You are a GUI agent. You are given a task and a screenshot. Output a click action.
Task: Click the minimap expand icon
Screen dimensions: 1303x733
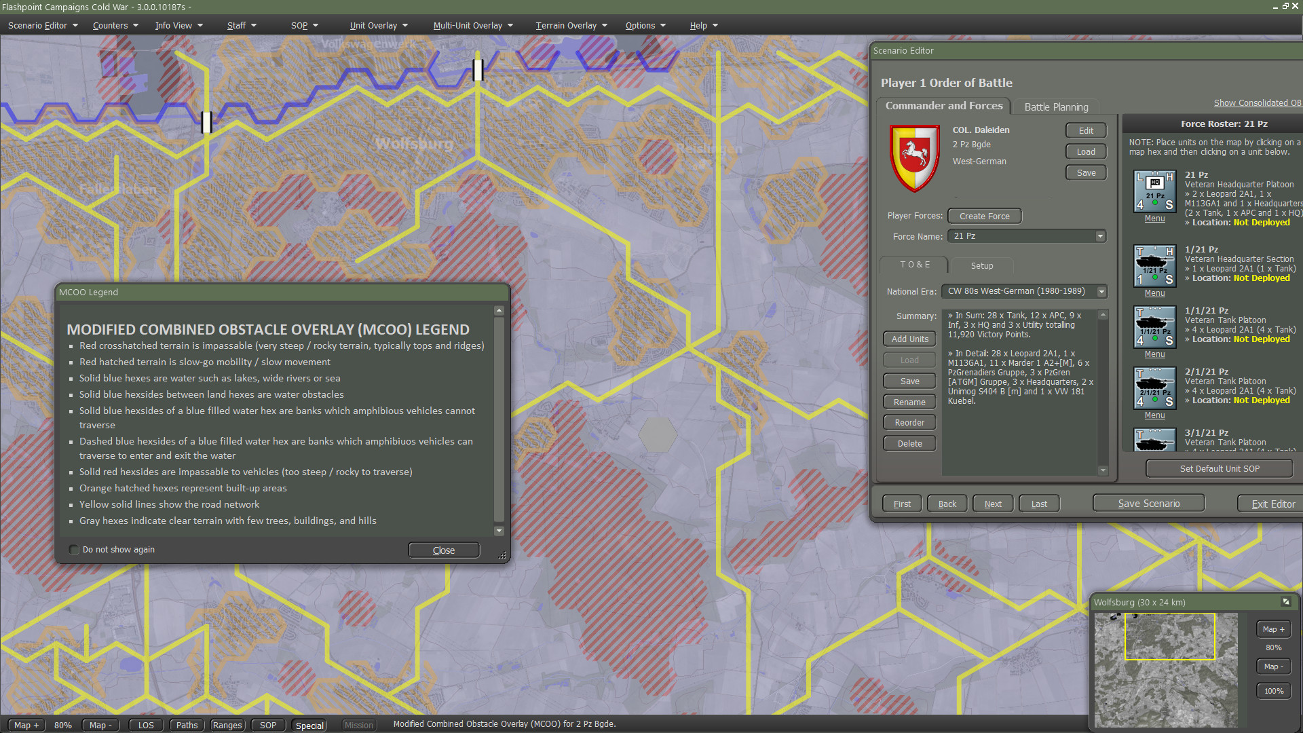1285,602
